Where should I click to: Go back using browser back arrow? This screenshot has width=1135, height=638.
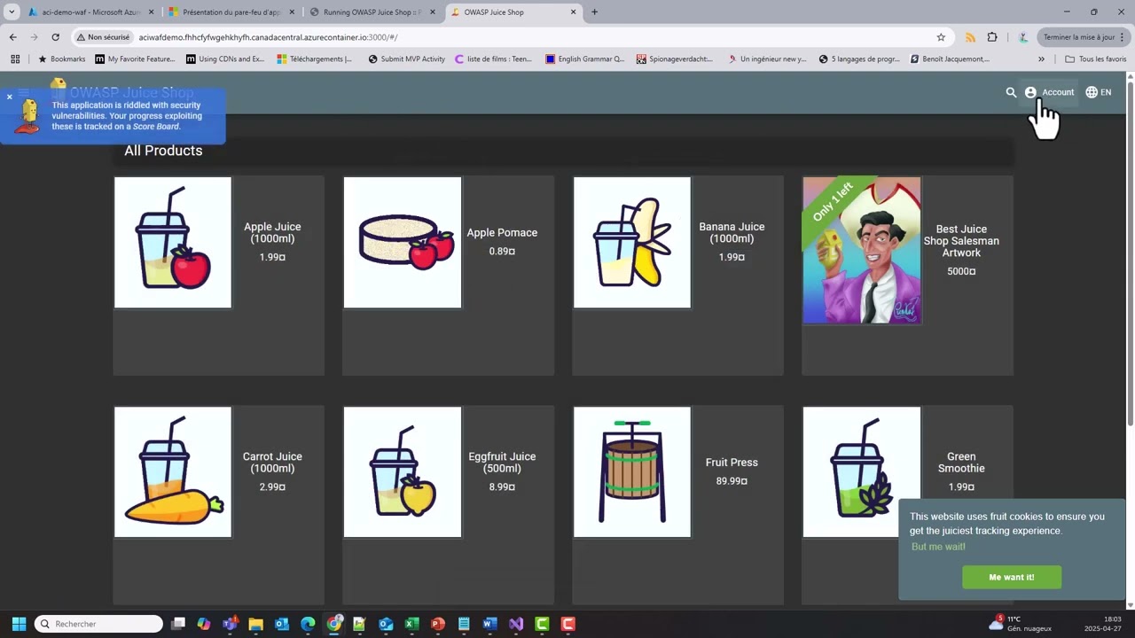click(12, 37)
